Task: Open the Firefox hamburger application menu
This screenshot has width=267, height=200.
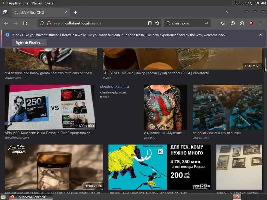Action: (x=261, y=23)
